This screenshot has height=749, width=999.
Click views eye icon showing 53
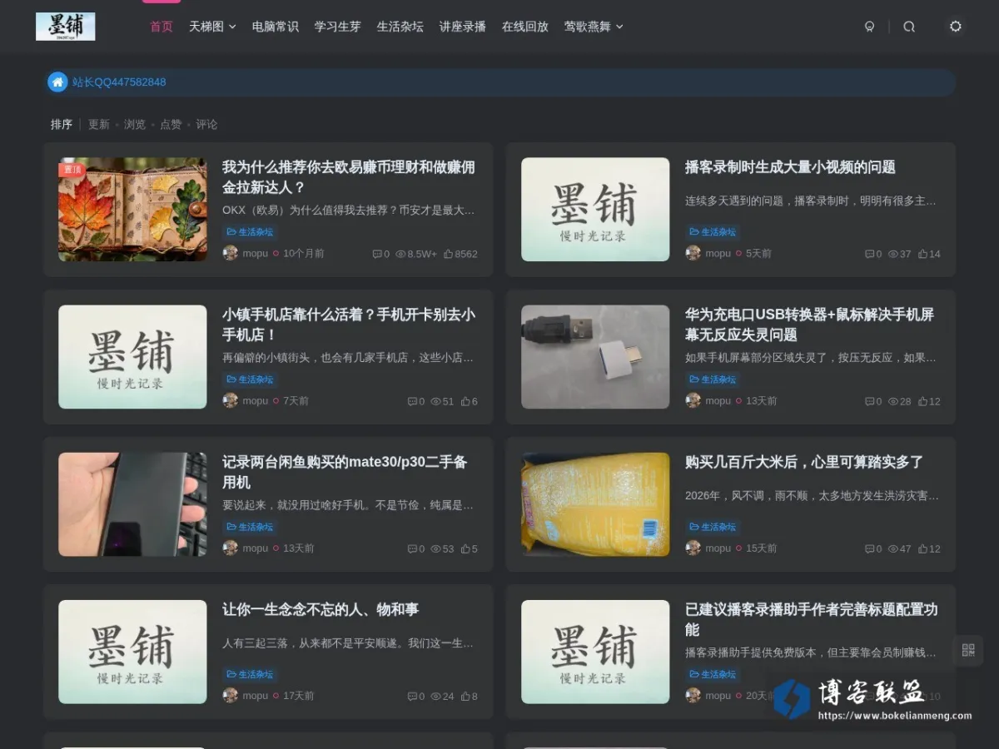(x=435, y=548)
